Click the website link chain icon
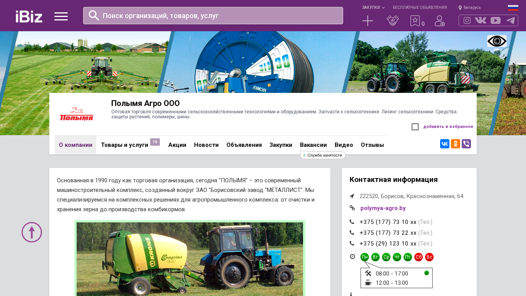This screenshot has height=296, width=526. tap(352, 208)
